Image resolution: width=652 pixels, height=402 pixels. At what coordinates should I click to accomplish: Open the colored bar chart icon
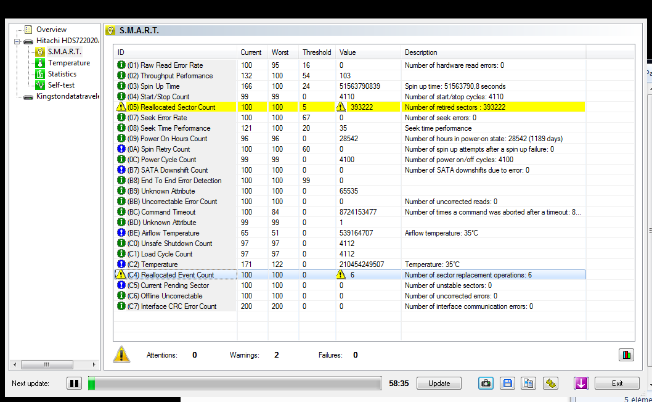point(626,355)
